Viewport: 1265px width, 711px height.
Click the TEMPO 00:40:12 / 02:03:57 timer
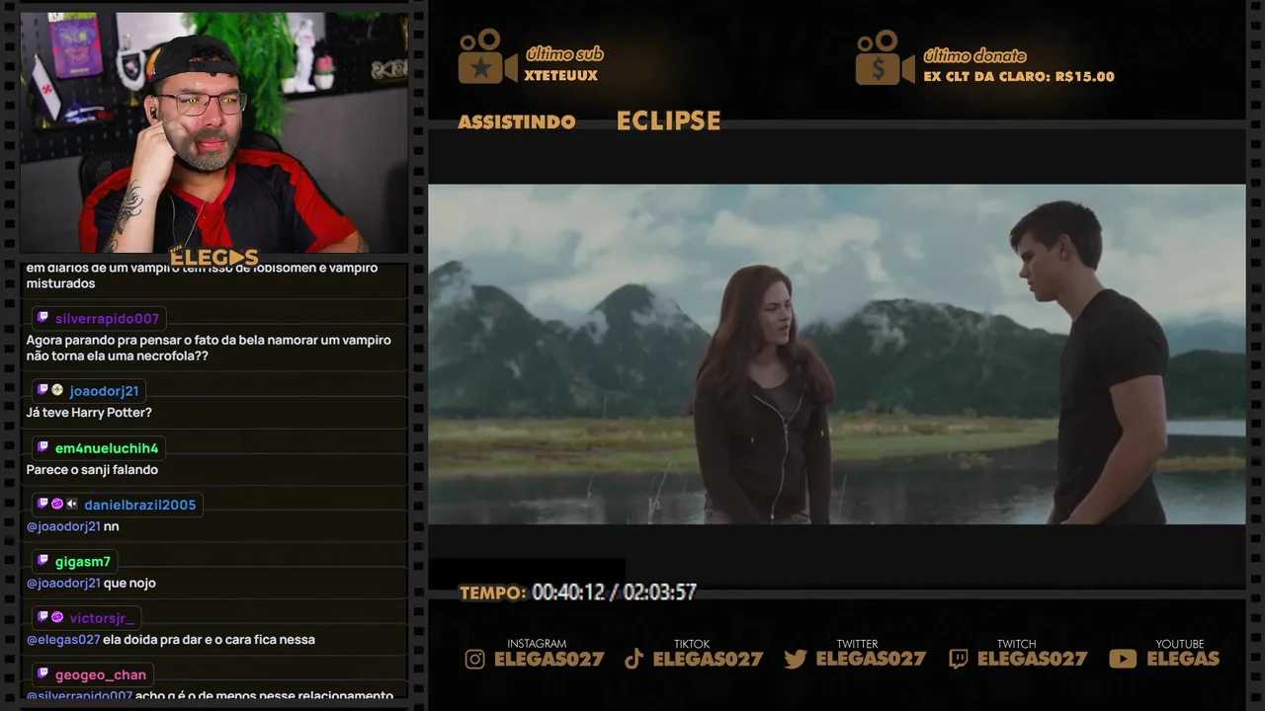click(578, 592)
